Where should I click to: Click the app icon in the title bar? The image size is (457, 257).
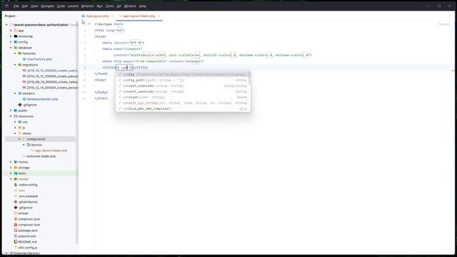pyautogui.click(x=6, y=6)
